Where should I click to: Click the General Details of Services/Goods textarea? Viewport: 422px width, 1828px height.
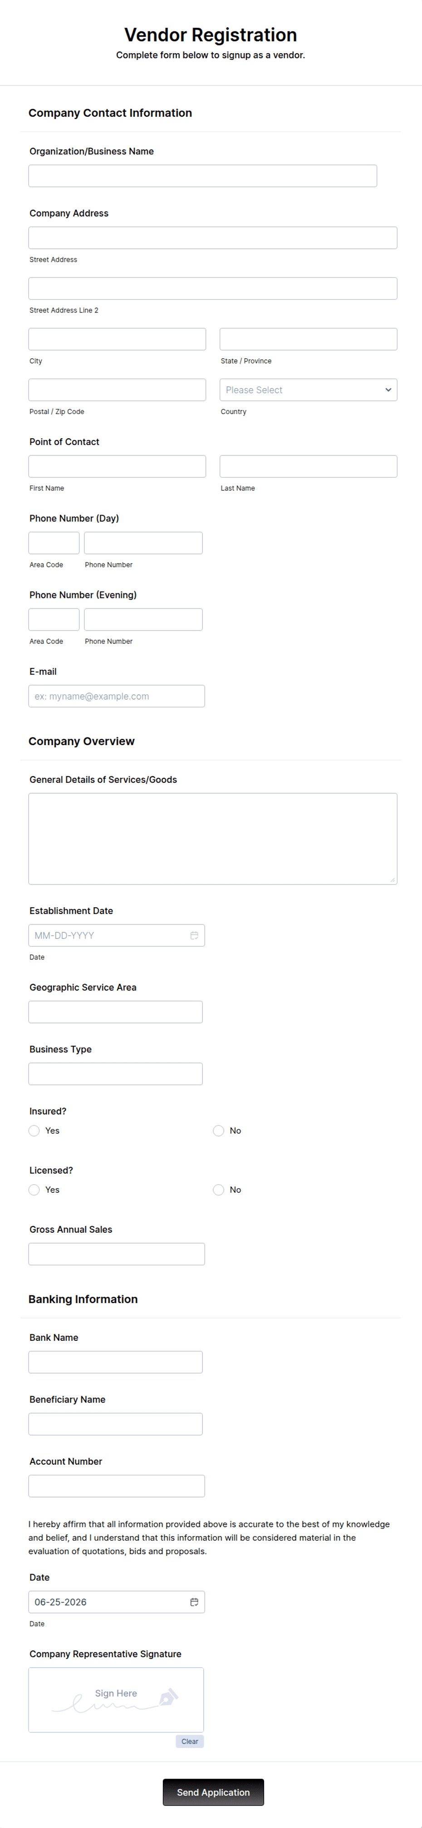[x=213, y=839]
